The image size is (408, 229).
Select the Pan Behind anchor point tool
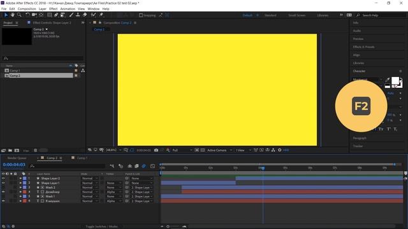[x=41, y=15]
